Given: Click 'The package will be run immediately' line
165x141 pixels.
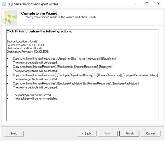Looking at the screenshot, I should pyautogui.click(x=36, y=99).
